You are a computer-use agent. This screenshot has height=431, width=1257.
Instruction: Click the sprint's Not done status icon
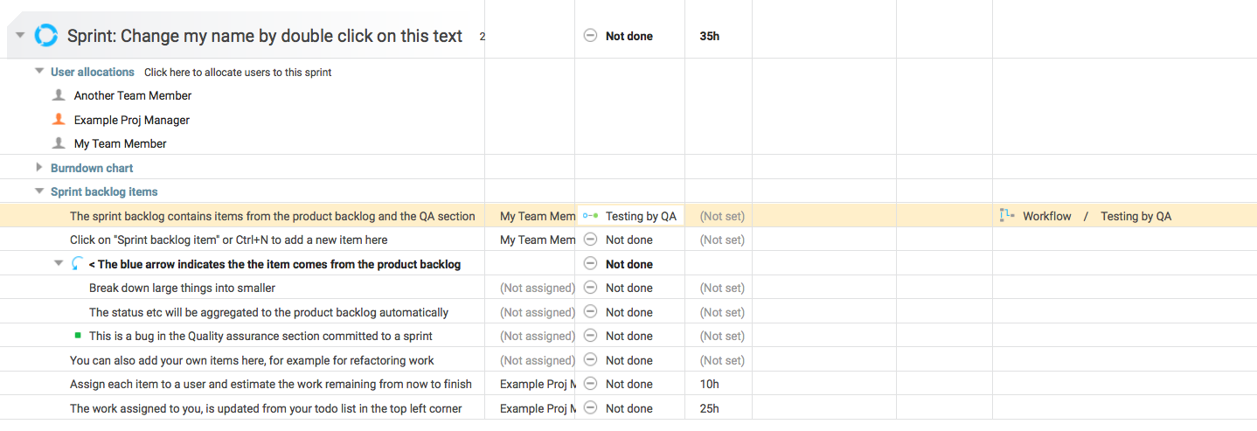590,36
